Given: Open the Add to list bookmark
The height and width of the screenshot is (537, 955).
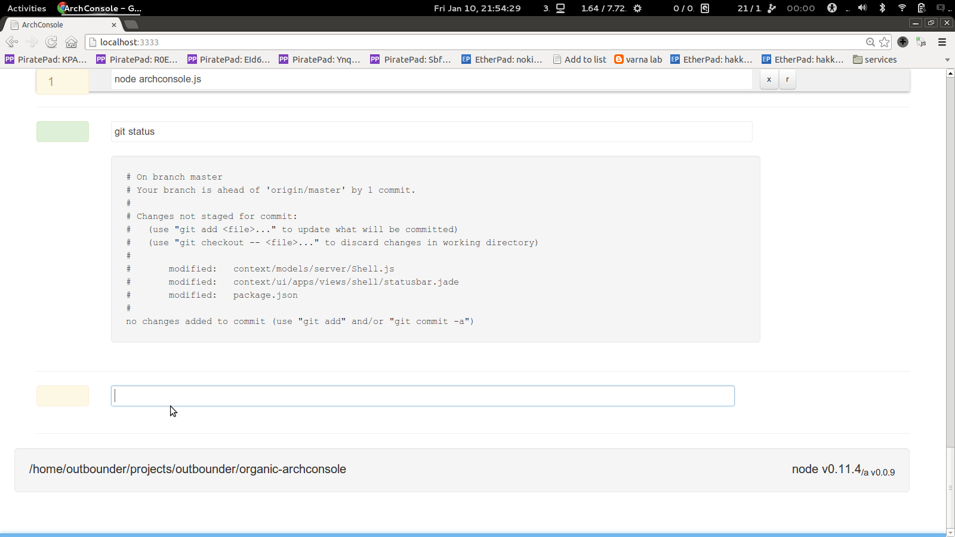Looking at the screenshot, I should 580,59.
